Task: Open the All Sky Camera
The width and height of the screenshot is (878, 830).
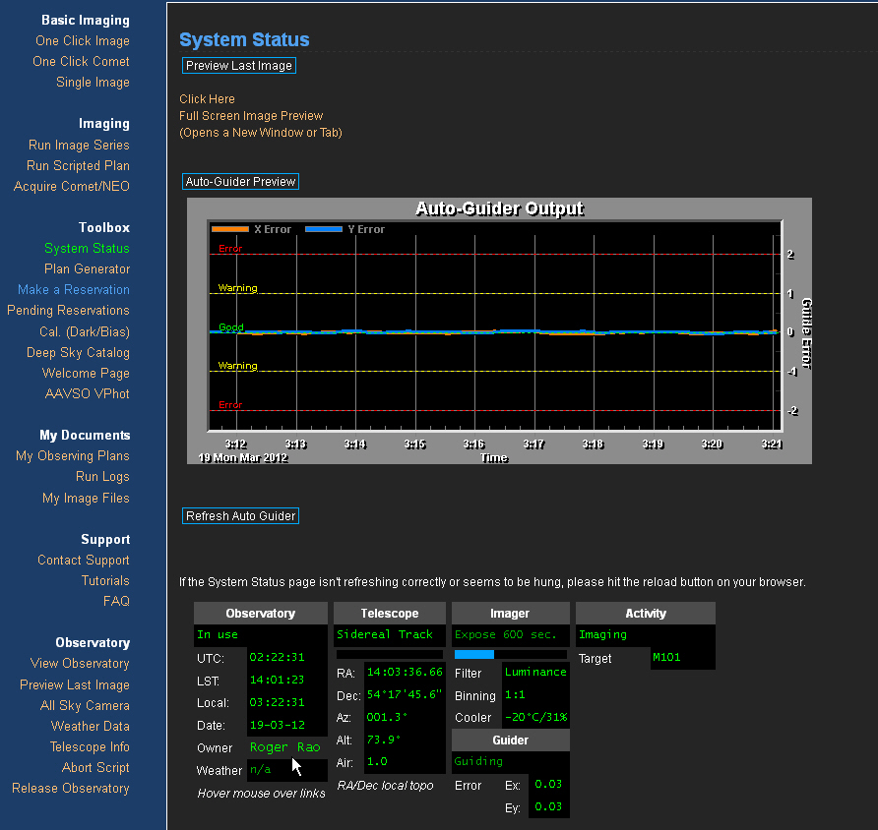Action: click(x=85, y=705)
